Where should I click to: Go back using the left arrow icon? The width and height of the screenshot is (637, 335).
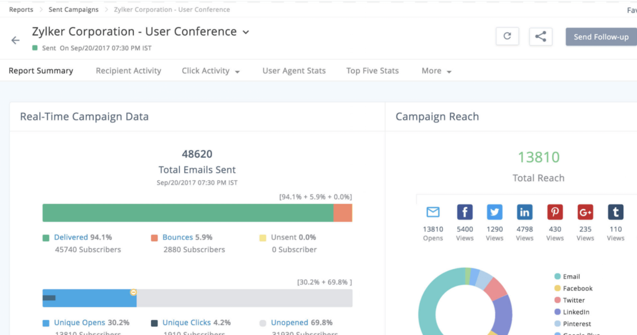[x=16, y=40]
